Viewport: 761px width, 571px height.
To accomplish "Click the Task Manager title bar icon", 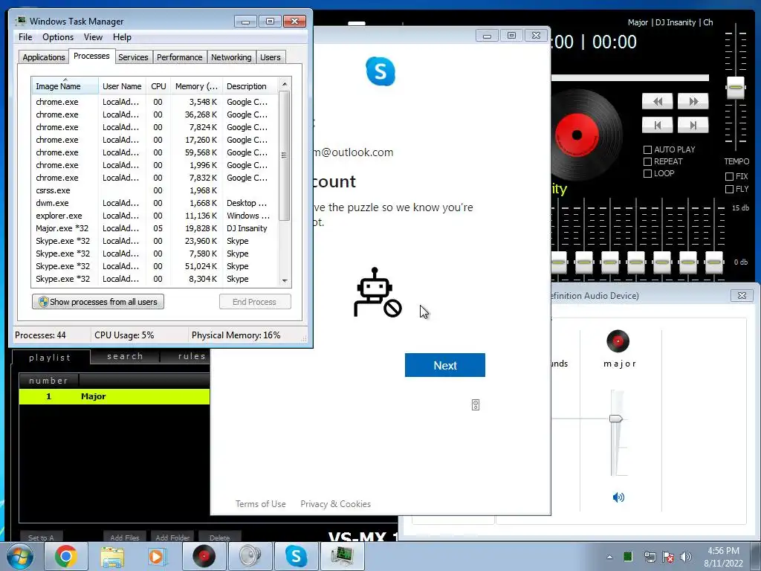I will point(20,21).
